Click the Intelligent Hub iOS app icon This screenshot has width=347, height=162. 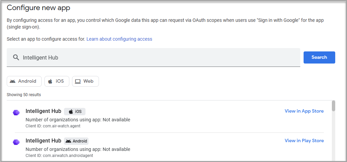16,113
